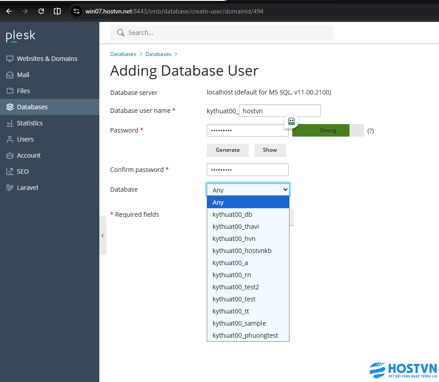
Task: Open the Files menu item
Action: coord(23,91)
